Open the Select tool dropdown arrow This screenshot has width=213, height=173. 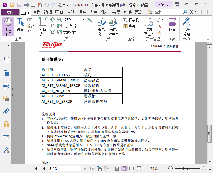click(20, 33)
